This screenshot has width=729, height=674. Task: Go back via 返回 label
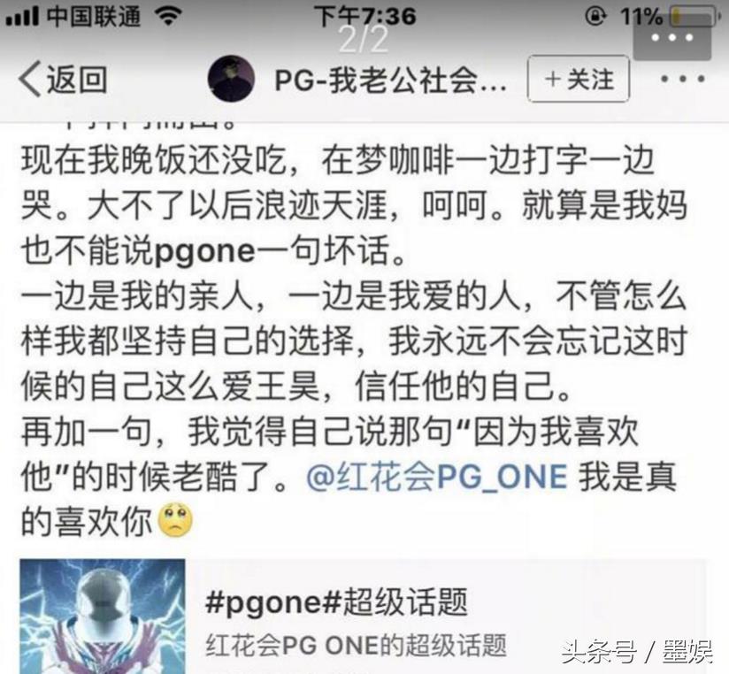(77, 79)
